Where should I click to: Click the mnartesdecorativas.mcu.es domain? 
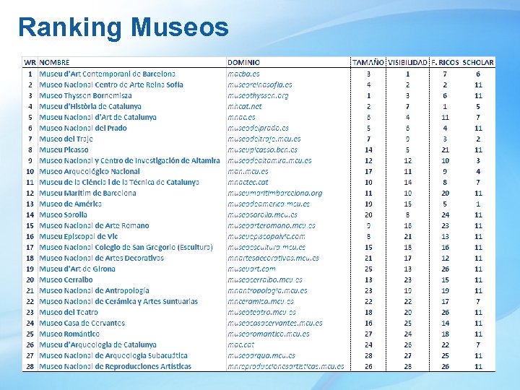pos(273,259)
